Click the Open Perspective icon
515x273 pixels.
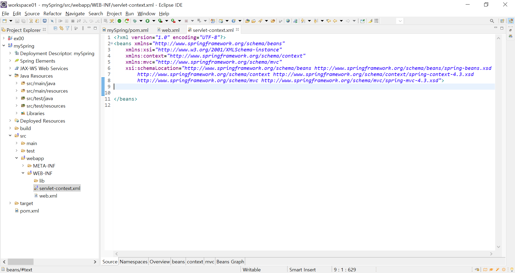point(502,21)
